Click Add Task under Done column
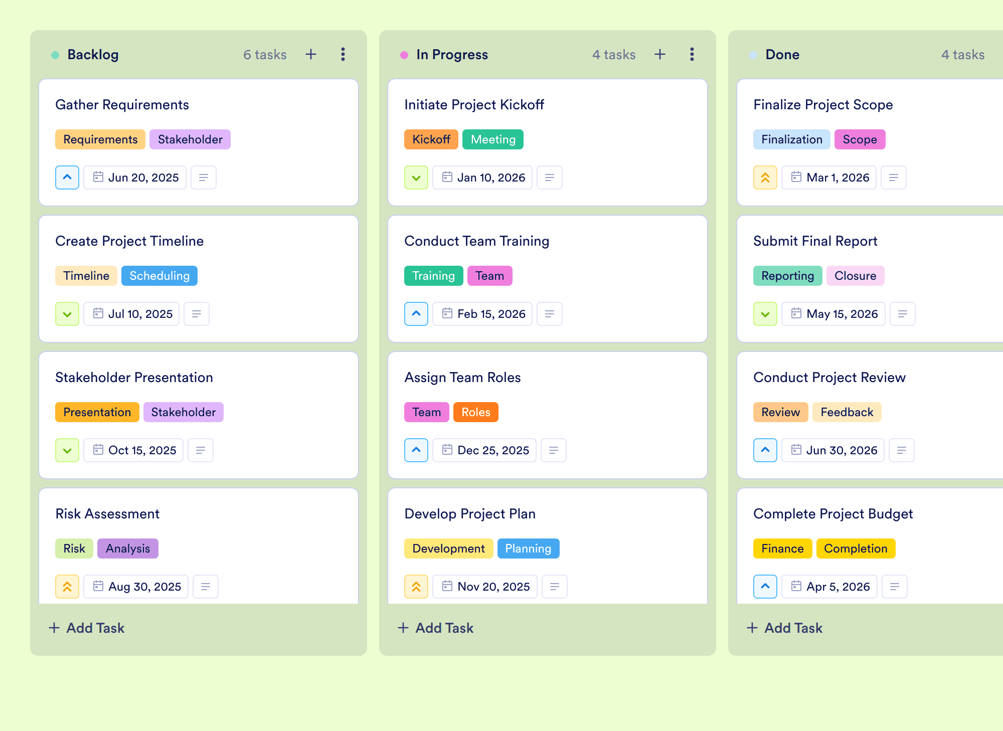This screenshot has width=1003, height=731. 784,628
